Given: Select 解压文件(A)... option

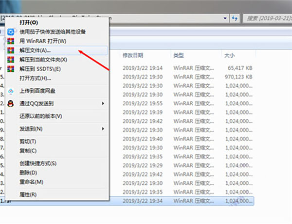Looking at the screenshot, I should pyautogui.click(x=57, y=50).
